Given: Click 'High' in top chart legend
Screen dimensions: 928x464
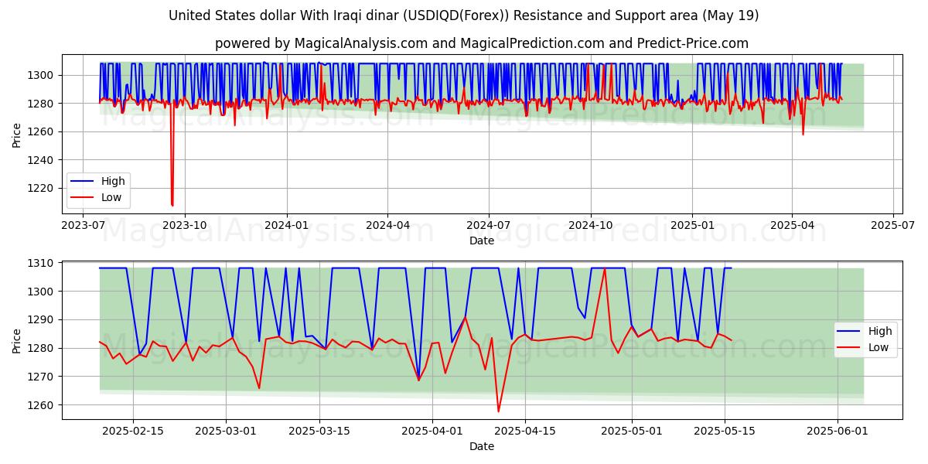Looking at the screenshot, I should [113, 181].
